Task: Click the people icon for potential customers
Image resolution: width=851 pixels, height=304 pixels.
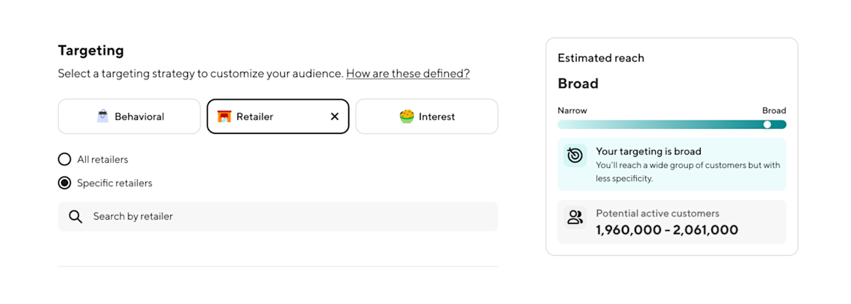Action: (x=575, y=218)
